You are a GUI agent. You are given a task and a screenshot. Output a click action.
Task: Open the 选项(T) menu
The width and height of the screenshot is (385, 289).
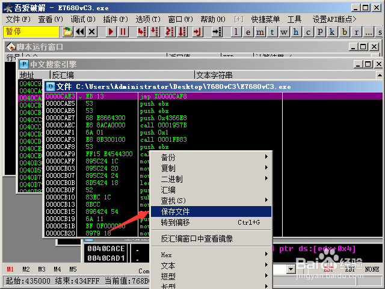(148, 19)
